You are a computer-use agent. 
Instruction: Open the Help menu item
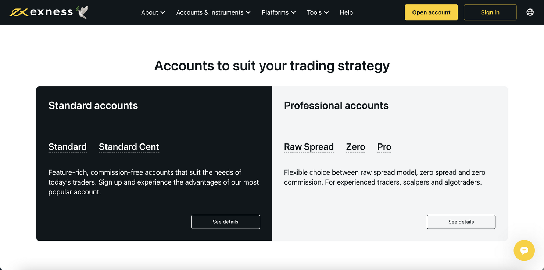point(346,12)
